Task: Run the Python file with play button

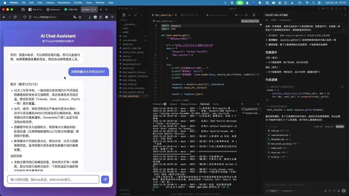Action: pyautogui.click(x=246, y=15)
